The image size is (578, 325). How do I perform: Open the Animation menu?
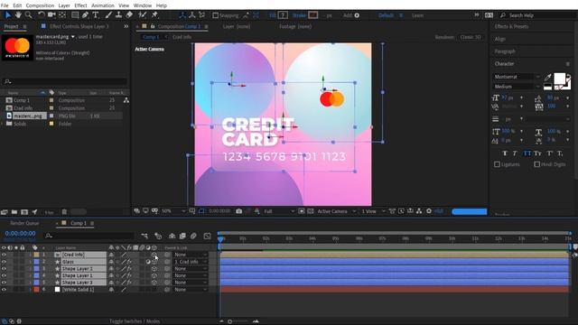click(x=102, y=5)
